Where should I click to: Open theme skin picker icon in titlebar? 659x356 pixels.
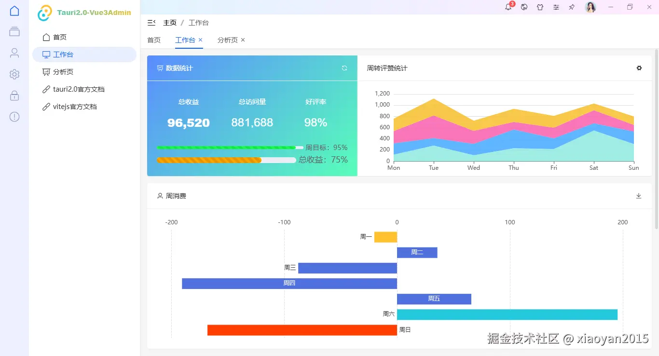540,7
